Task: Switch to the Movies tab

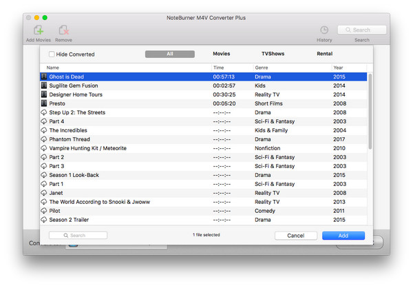Action: pos(222,54)
